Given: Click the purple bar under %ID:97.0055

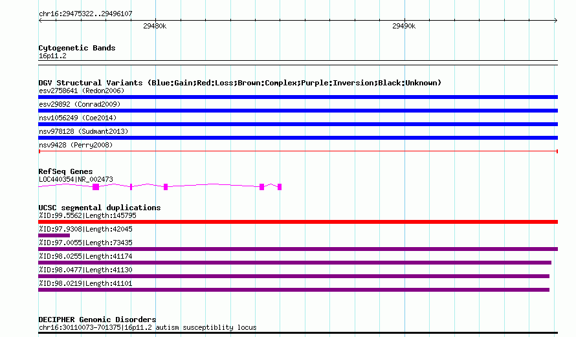Looking at the screenshot, I should coord(298,249).
